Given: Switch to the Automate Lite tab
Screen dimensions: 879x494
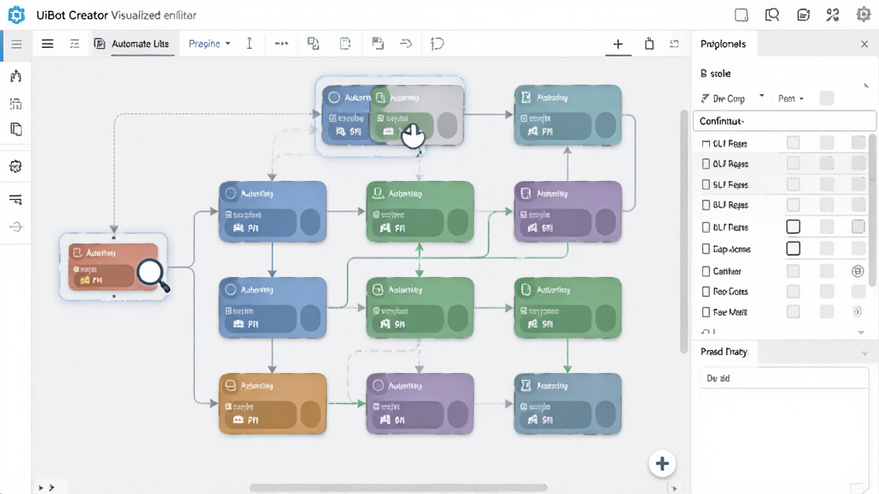Looking at the screenshot, I should pyautogui.click(x=132, y=44).
